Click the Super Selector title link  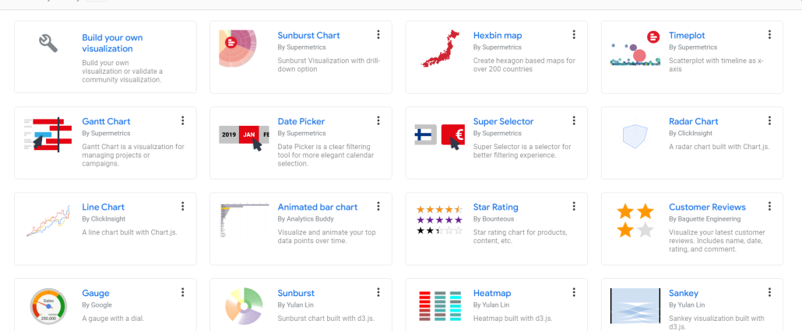[503, 121]
